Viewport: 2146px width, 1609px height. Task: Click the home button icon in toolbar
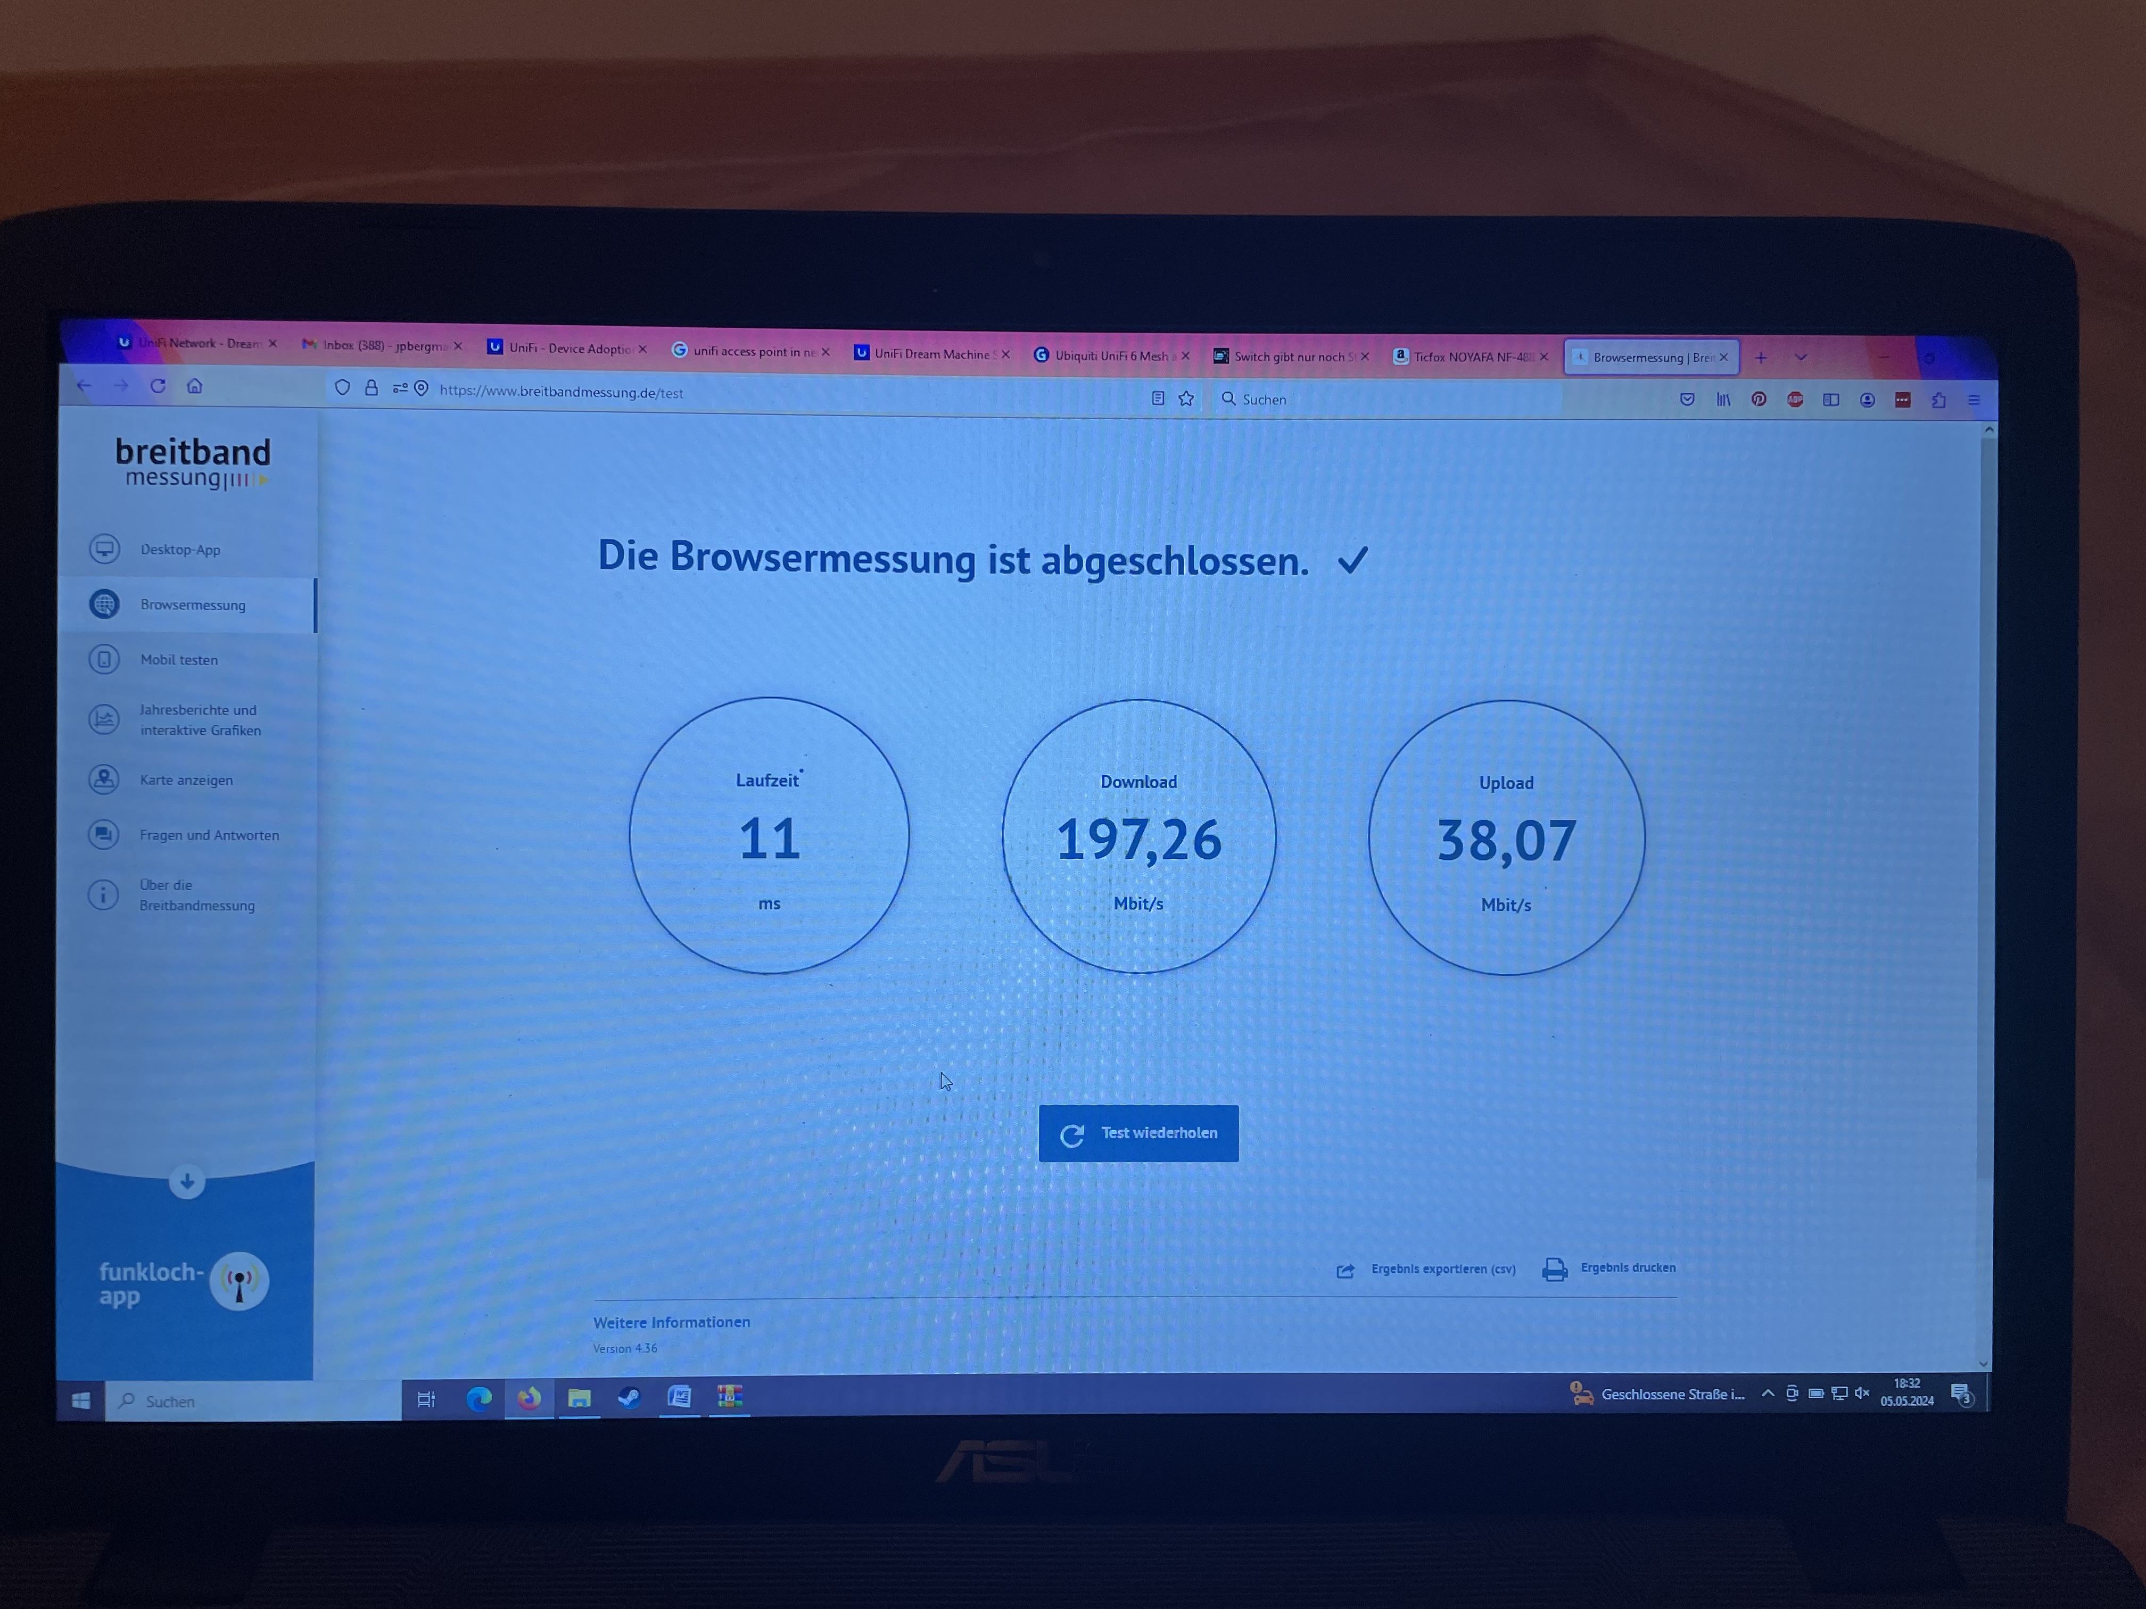(195, 386)
